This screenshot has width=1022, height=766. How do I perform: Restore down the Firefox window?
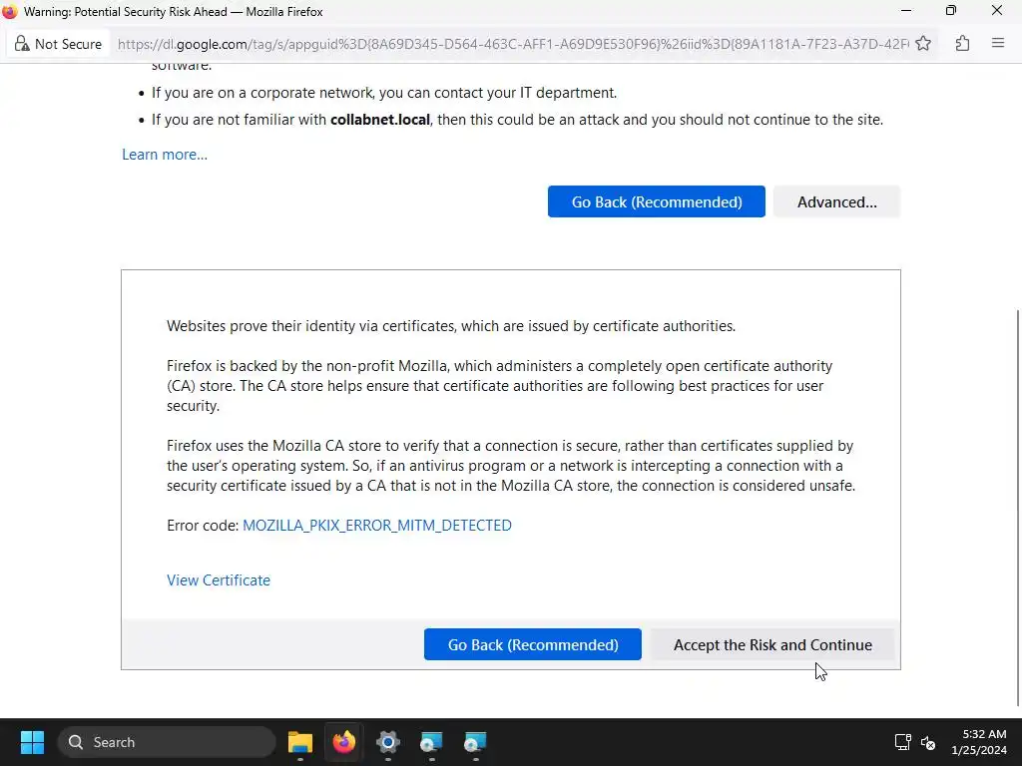951,11
